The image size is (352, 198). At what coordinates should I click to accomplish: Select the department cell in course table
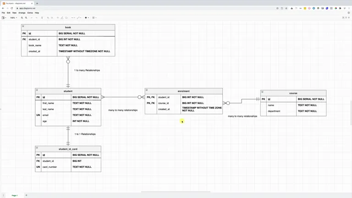(x=281, y=111)
